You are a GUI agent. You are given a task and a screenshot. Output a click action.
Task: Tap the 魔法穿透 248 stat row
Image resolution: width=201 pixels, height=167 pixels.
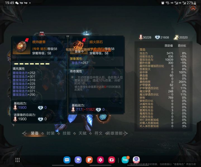pyautogui.click(x=163, y=91)
